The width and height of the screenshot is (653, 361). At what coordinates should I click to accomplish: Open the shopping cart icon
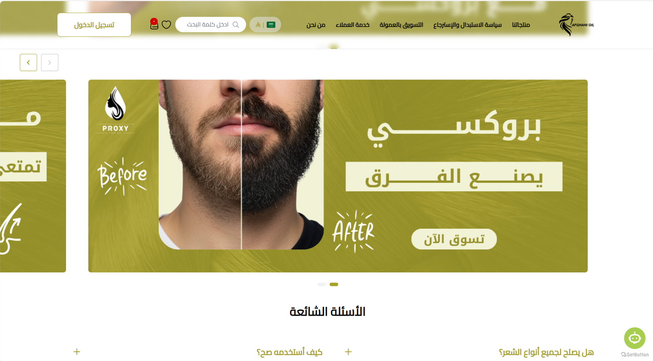pos(154,24)
